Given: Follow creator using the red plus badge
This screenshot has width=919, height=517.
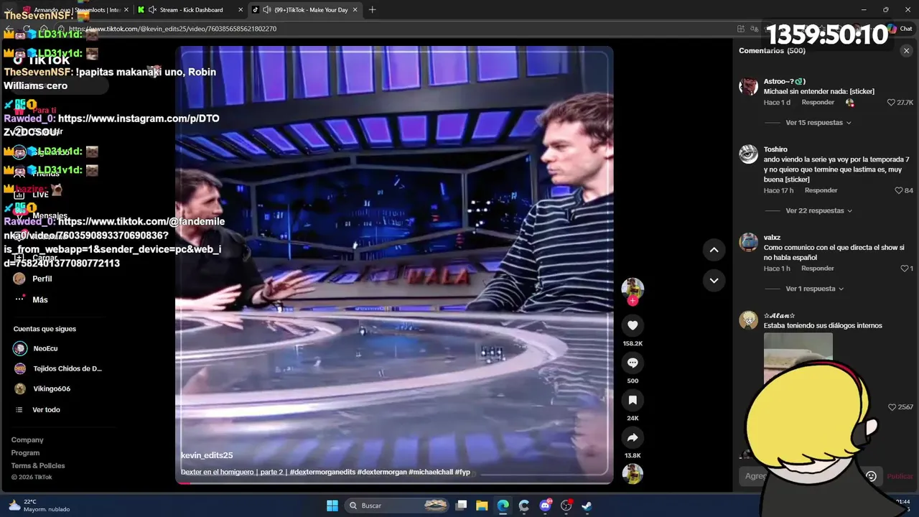Looking at the screenshot, I should tap(633, 301).
